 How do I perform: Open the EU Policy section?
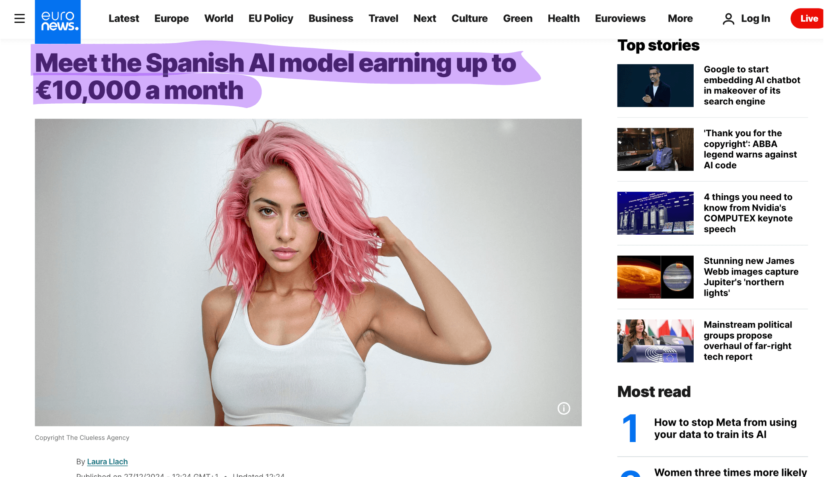tap(271, 18)
